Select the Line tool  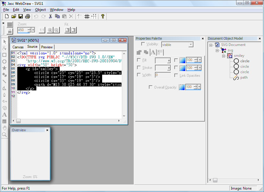pyautogui.click(x=5, y=81)
